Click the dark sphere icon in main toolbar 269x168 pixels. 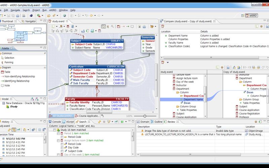pos(31,15)
